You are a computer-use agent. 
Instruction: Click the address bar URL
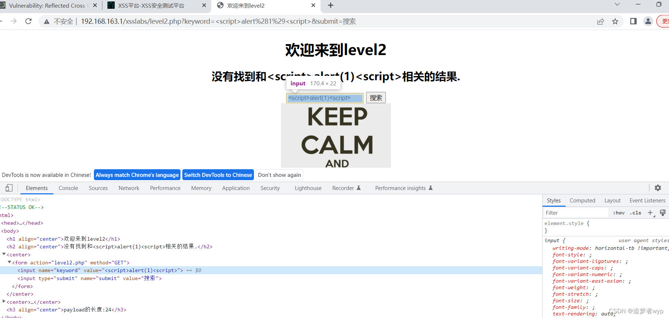pyautogui.click(x=218, y=21)
